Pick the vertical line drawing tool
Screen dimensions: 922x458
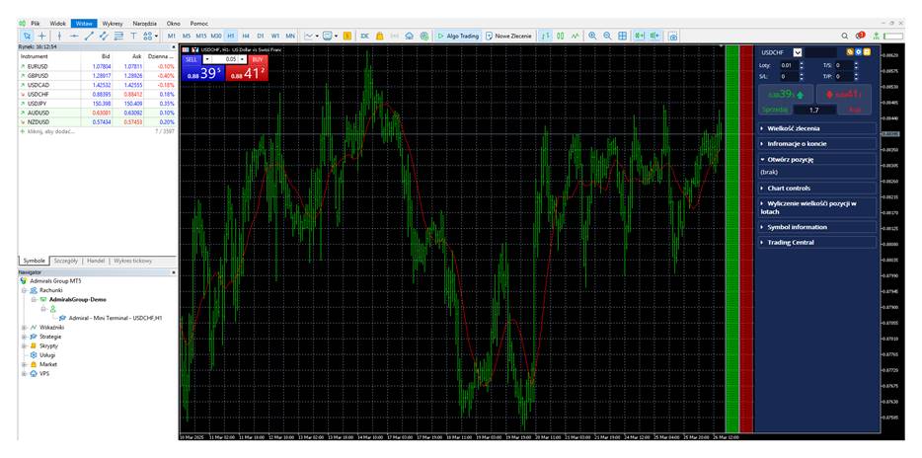[x=59, y=36]
